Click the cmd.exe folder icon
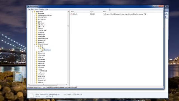The width and height of the screenshot is (179, 101). coord(37,29)
